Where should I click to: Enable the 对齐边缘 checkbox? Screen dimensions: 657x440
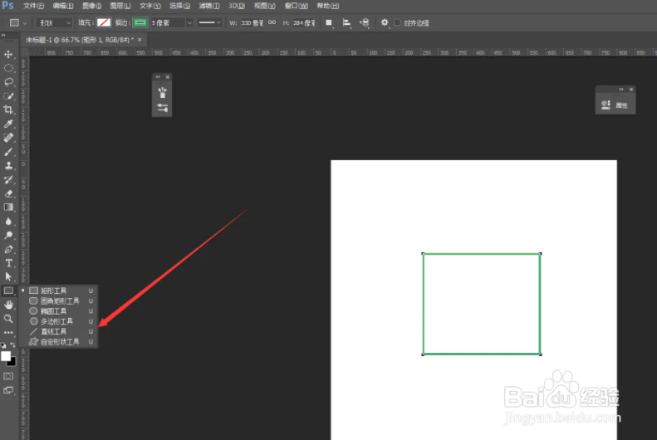[397, 22]
